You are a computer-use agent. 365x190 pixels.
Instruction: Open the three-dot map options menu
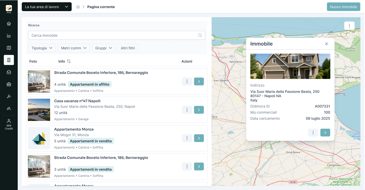(x=349, y=26)
